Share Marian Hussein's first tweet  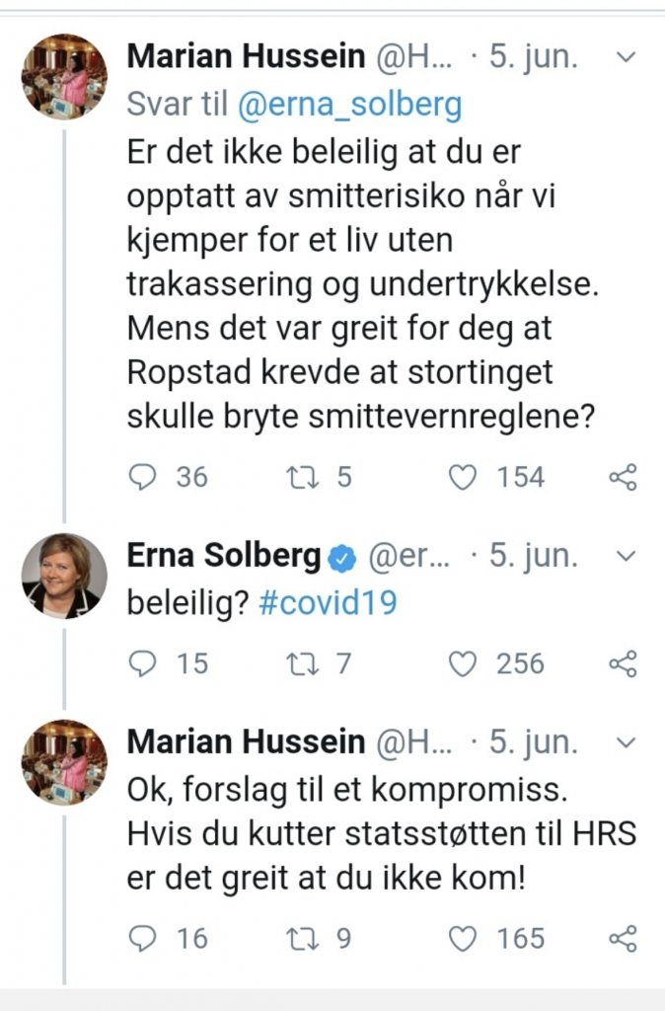coord(623,478)
